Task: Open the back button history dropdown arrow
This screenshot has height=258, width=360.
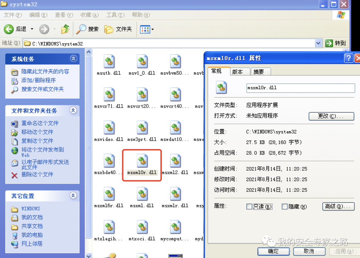Action: tap(32, 29)
